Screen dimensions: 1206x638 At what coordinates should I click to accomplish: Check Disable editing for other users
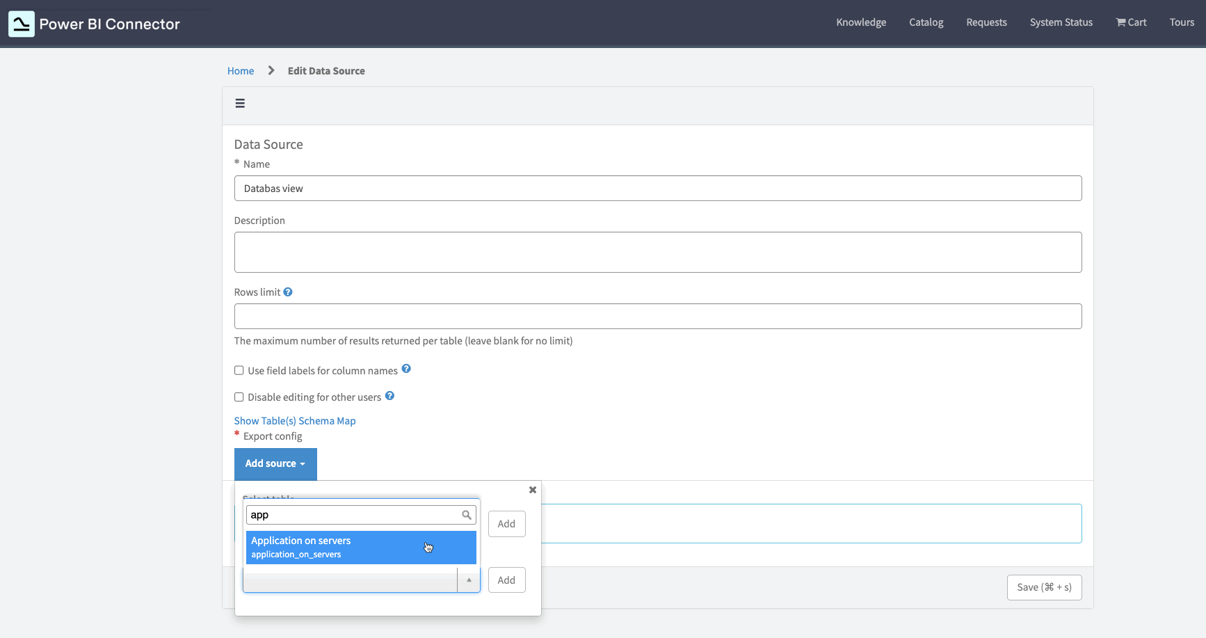click(239, 397)
